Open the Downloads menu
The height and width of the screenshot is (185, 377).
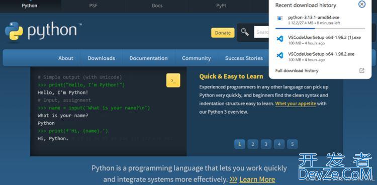click(x=101, y=58)
